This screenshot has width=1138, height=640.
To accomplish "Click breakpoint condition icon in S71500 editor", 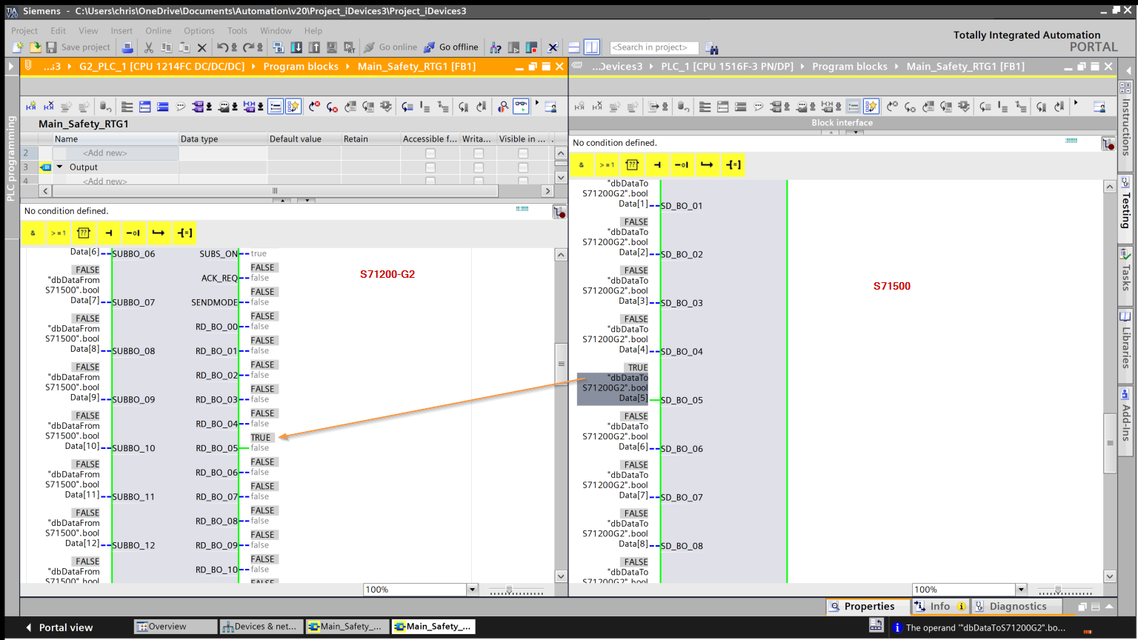I will point(1108,144).
